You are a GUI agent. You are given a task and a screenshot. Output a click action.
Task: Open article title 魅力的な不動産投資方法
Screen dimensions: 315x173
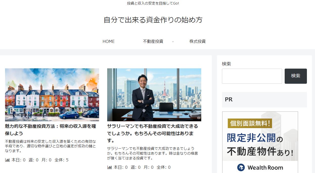[x=51, y=130]
